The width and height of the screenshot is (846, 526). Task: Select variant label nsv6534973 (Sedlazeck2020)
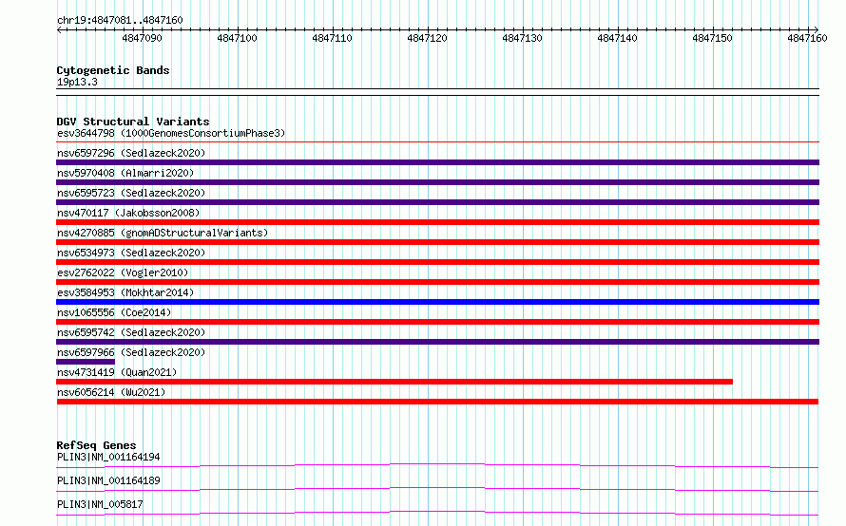[131, 253]
